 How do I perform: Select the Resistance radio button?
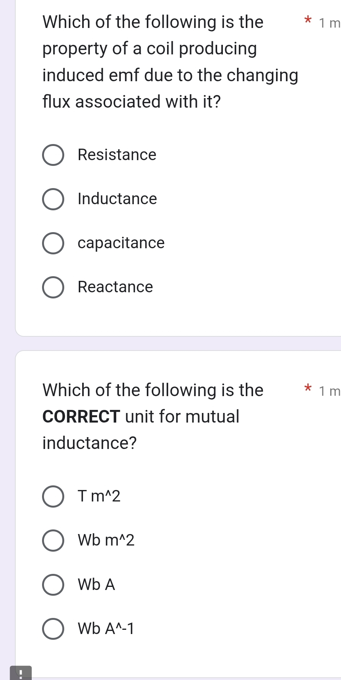click(x=53, y=155)
